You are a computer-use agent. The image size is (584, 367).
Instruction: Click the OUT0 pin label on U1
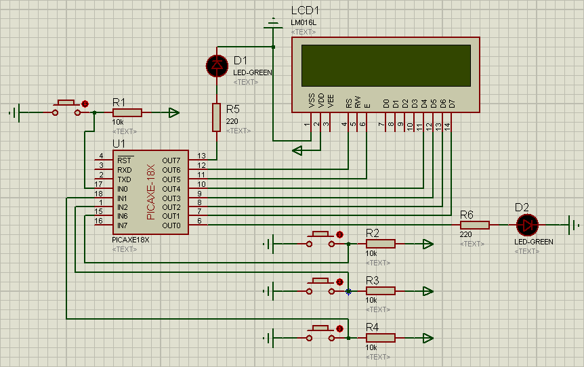[x=171, y=225]
